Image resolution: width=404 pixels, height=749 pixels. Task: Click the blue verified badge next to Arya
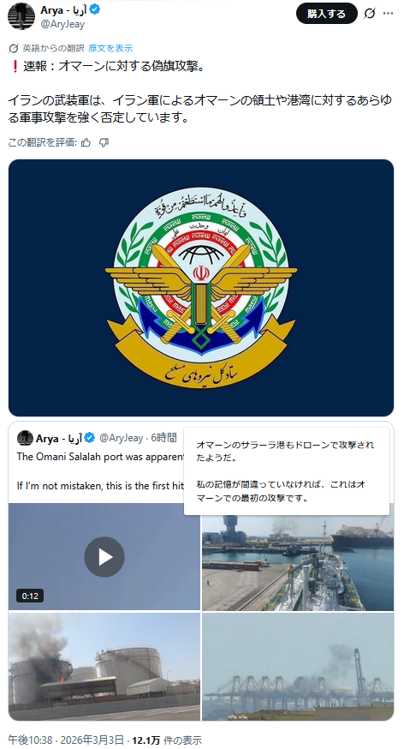[x=94, y=10]
